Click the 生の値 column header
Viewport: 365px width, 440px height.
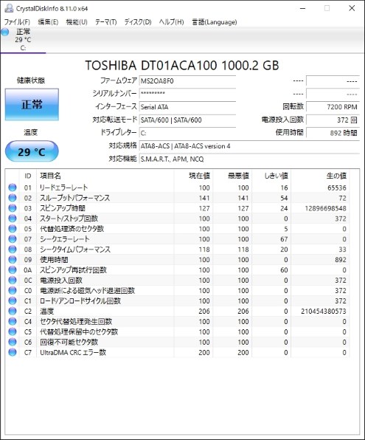[x=320, y=176]
